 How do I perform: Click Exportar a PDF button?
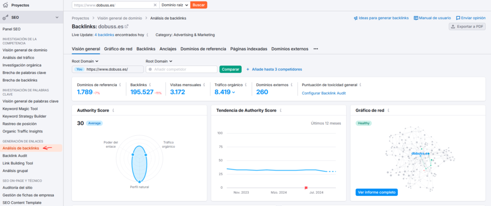[x=467, y=27]
